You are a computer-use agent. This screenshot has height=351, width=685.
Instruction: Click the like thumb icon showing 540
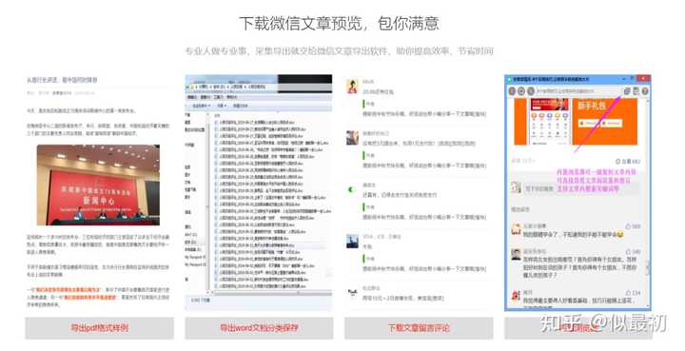(x=628, y=252)
